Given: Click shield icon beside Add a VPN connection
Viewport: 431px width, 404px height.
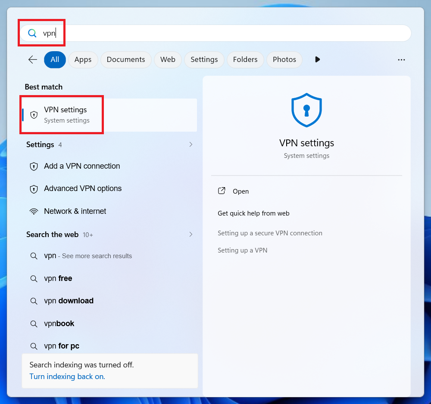Looking at the screenshot, I should (x=34, y=167).
